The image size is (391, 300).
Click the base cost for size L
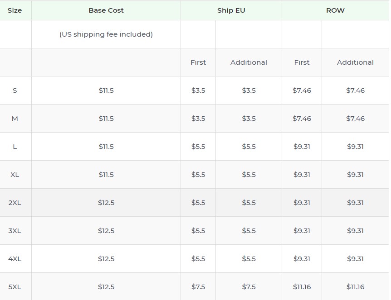pos(106,147)
